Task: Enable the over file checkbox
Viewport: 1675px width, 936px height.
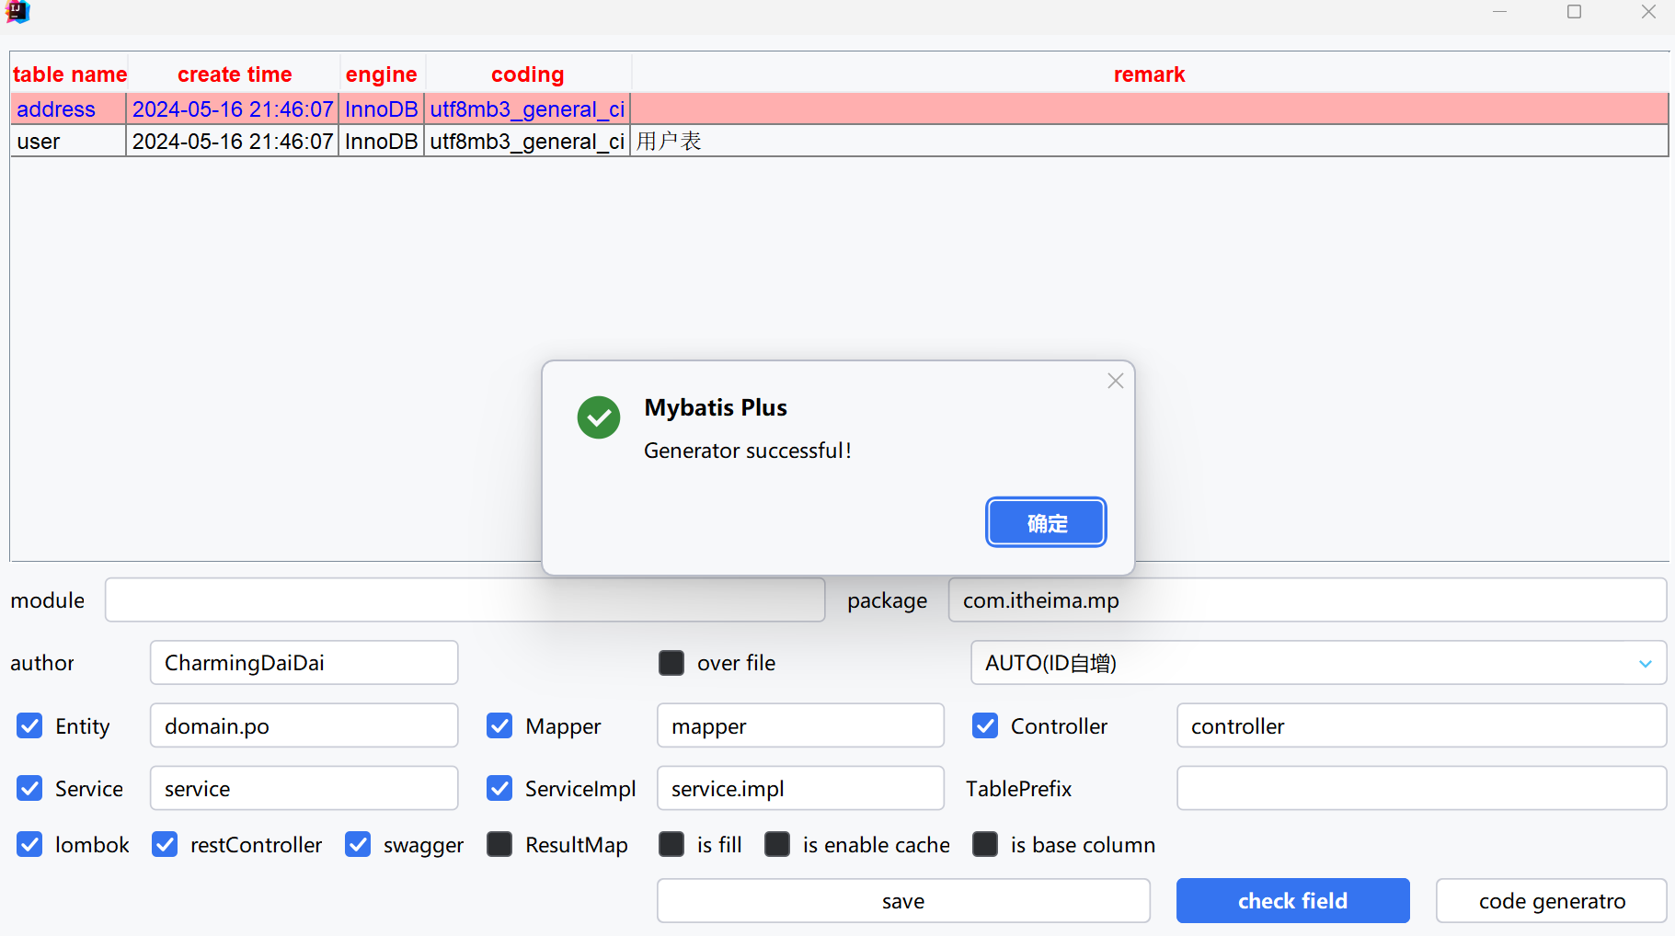Action: tap(671, 663)
